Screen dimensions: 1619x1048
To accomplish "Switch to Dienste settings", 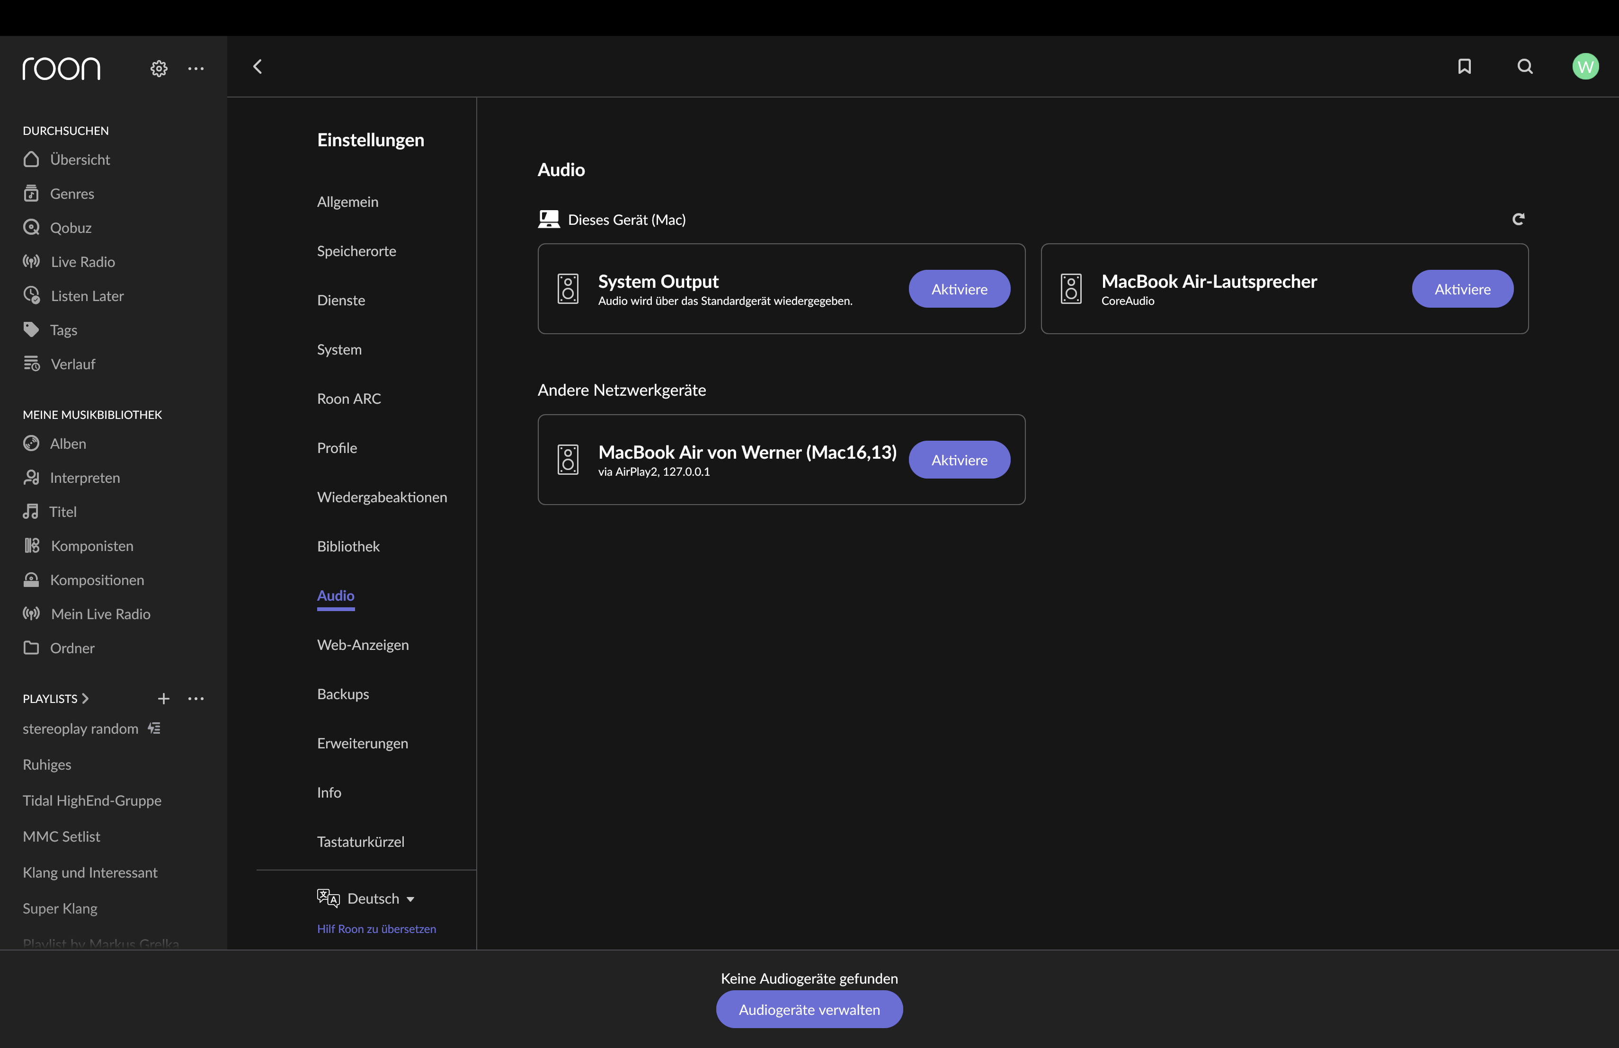I will click(x=340, y=300).
